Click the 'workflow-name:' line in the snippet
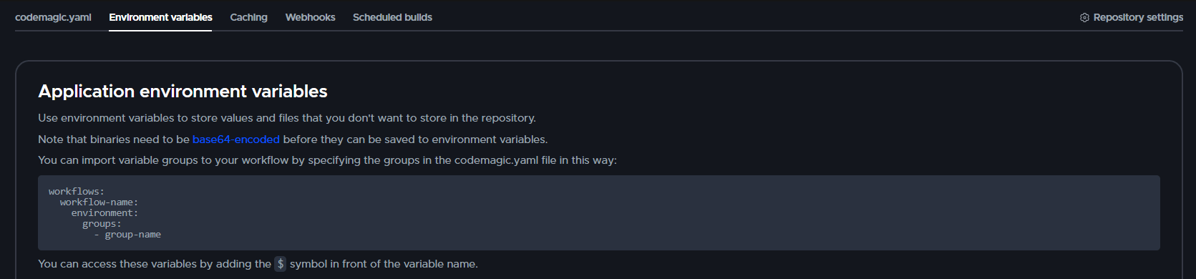 (x=99, y=202)
